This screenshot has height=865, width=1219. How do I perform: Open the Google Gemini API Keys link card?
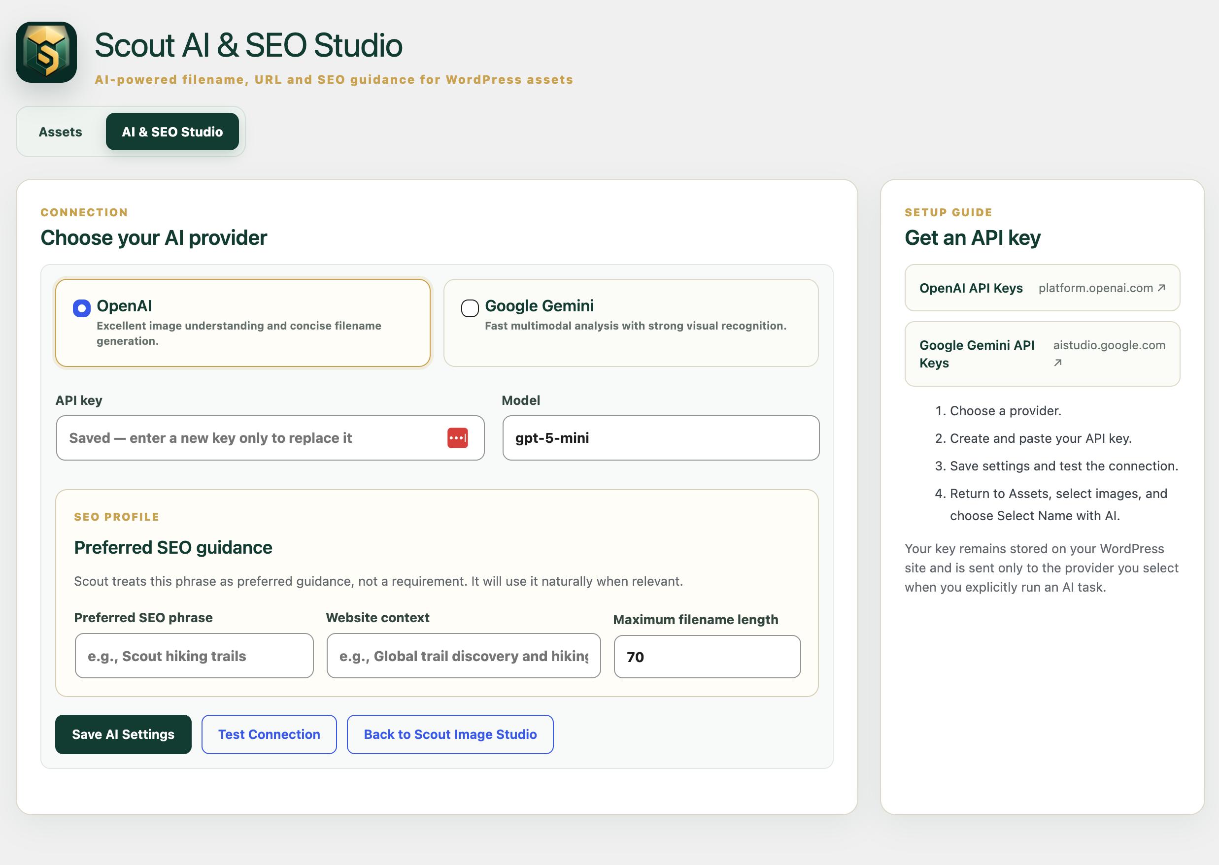coord(1042,354)
